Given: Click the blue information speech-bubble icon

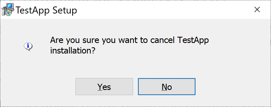Looking at the screenshot, I should pyautogui.click(x=28, y=46).
